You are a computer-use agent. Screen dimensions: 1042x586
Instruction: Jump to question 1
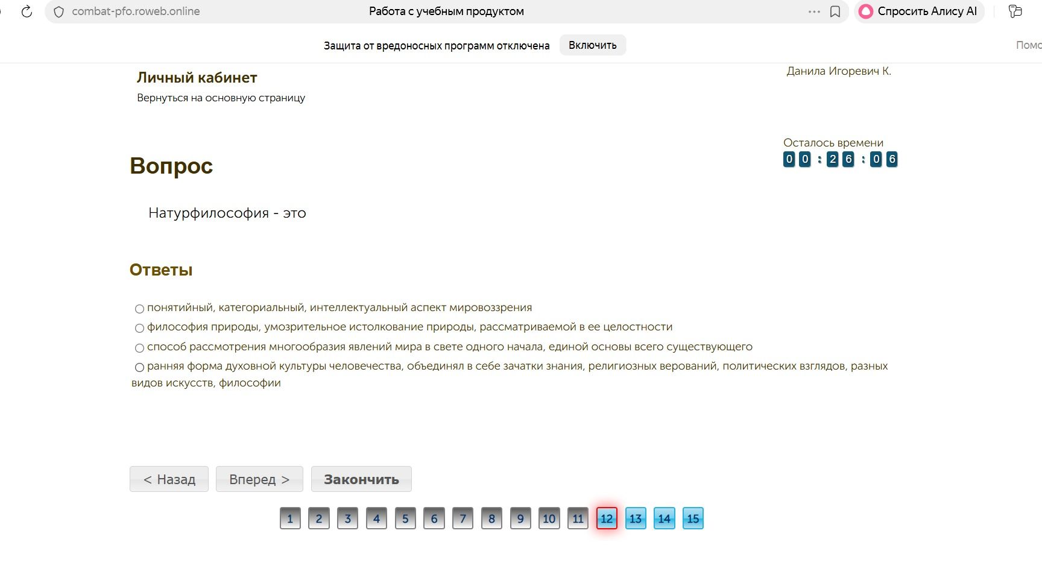(290, 518)
